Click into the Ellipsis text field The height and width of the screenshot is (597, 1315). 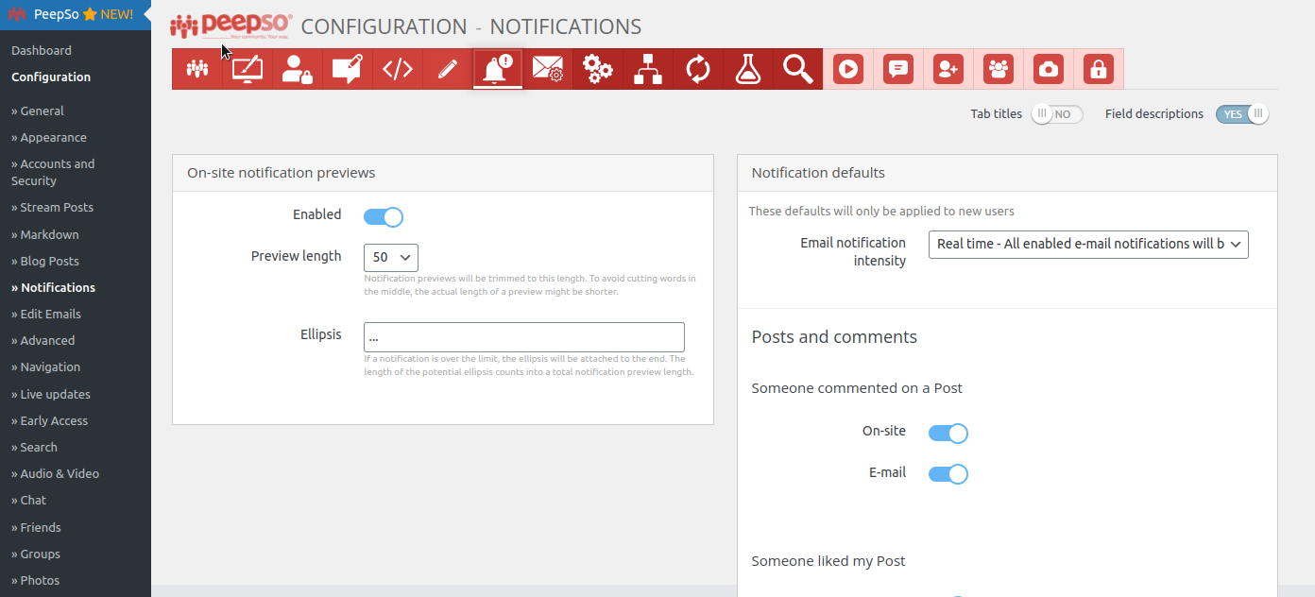[524, 337]
